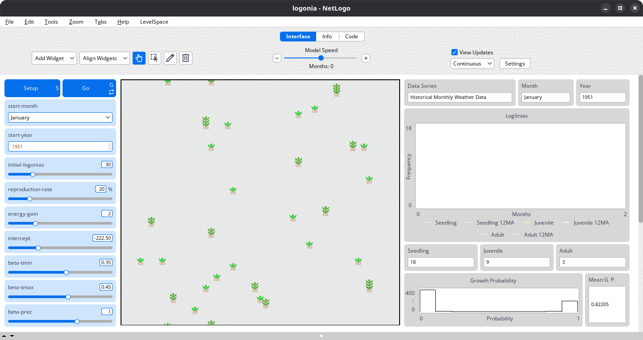Expand the Align Widgets dropdown
643x340 pixels.
coord(104,58)
